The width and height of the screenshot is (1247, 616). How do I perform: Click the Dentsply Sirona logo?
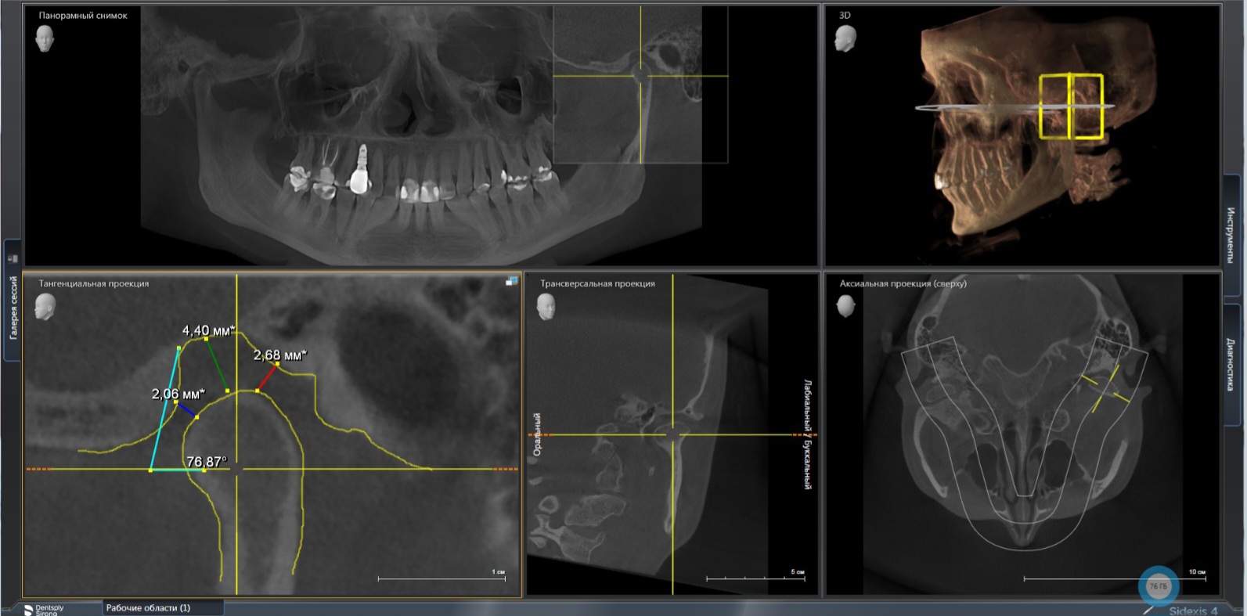pyautogui.click(x=45, y=609)
